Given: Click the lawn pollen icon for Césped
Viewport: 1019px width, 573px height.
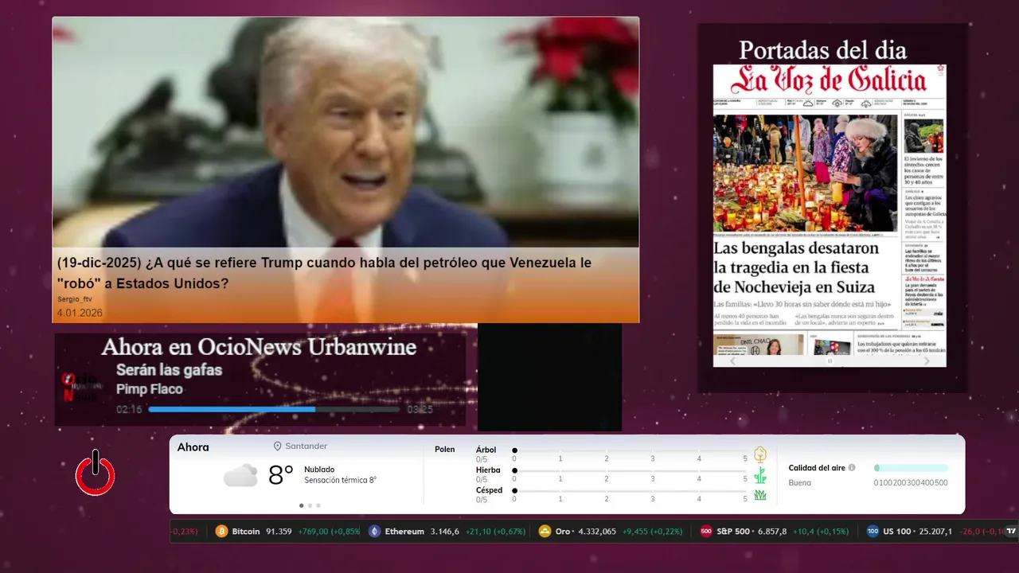Looking at the screenshot, I should [760, 495].
